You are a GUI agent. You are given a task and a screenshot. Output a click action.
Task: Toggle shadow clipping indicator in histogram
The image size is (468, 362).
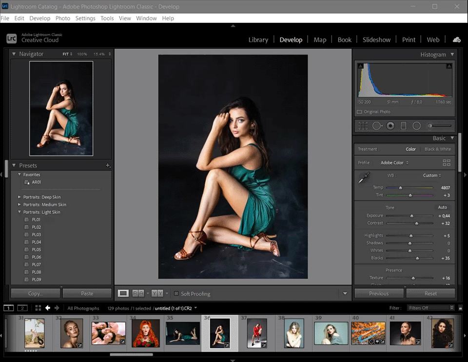pyautogui.click(x=361, y=66)
